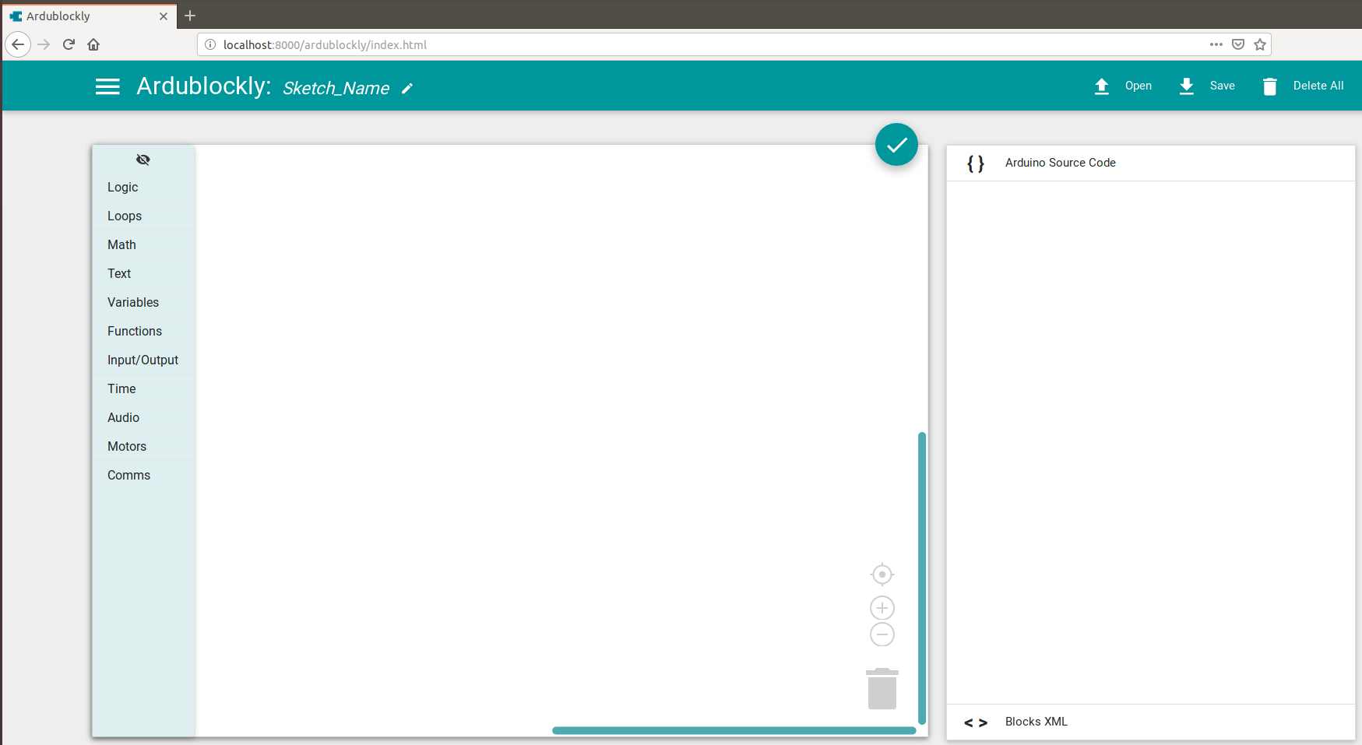Click the curly braces Arduino Source Code icon
The width and height of the screenshot is (1362, 745).
coord(975,163)
